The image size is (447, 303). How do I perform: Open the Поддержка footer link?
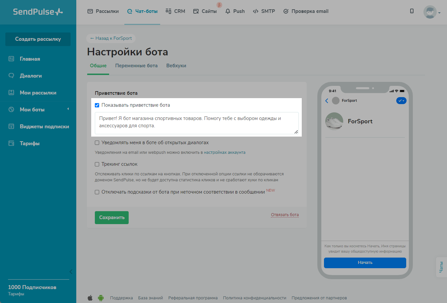(121, 298)
